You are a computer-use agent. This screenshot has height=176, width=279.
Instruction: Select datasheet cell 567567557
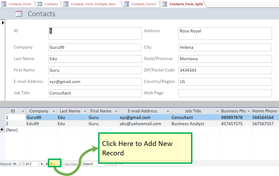pos(265,124)
